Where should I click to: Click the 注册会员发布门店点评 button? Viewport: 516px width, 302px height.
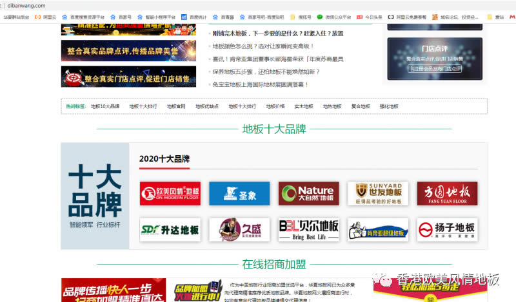435,69
